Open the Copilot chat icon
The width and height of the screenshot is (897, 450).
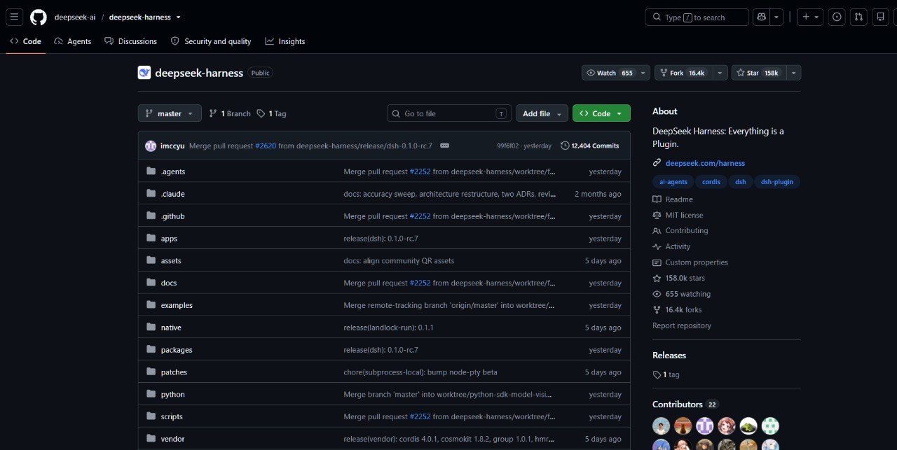761,17
